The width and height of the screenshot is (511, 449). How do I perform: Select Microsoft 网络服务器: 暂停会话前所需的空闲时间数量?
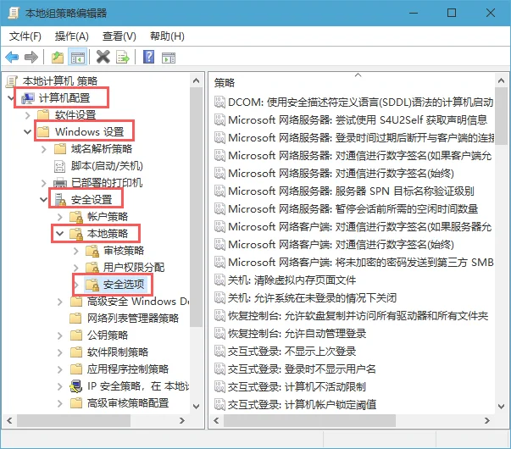coord(353,209)
